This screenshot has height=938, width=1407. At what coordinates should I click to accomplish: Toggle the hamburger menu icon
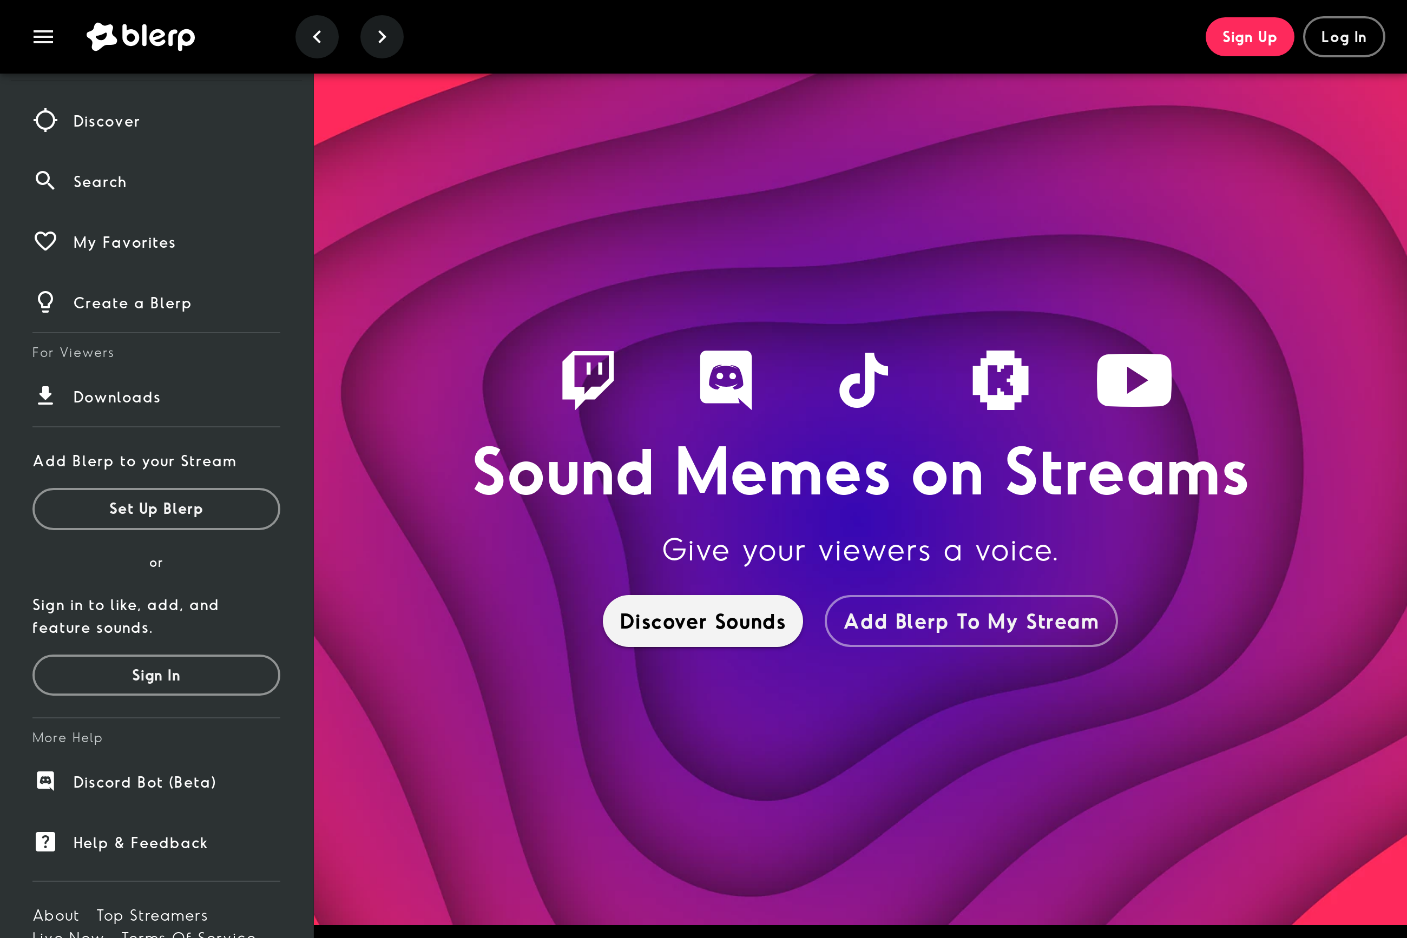click(x=43, y=37)
